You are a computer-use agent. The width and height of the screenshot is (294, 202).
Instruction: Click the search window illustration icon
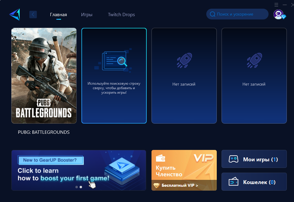113,60
